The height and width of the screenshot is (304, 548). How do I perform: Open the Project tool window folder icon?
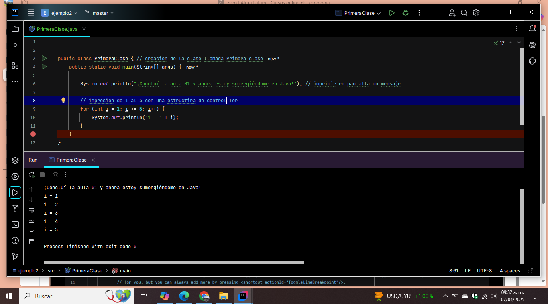click(x=15, y=29)
